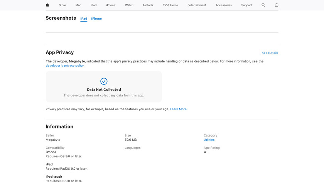This screenshot has width=324, height=182.
Task: Switch to iPad screenshots tab
Action: pos(84,19)
